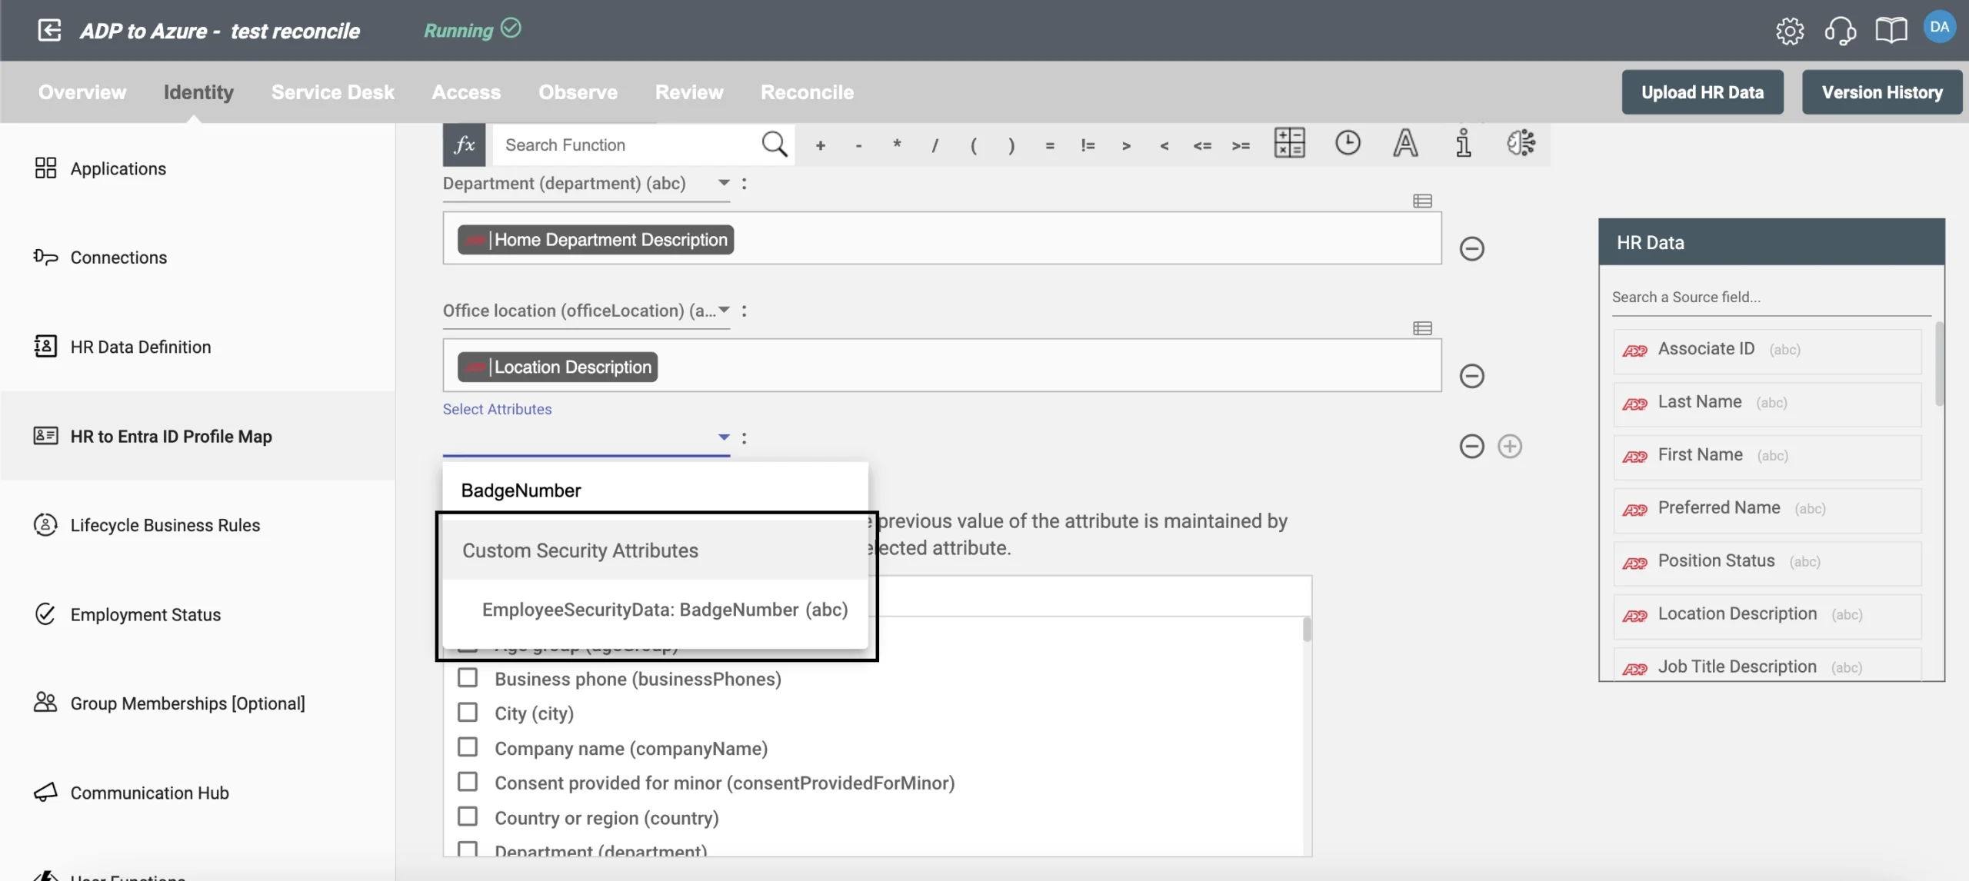Click the attribute checklist scrollbar

(1306, 630)
